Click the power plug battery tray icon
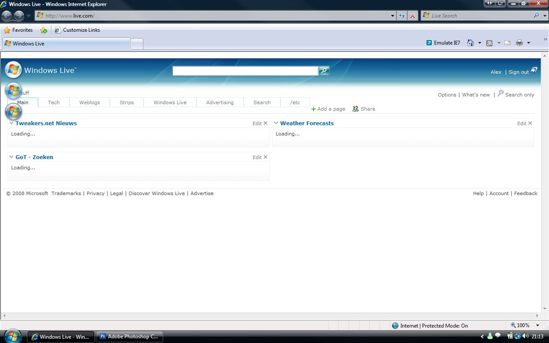 [x=510, y=336]
